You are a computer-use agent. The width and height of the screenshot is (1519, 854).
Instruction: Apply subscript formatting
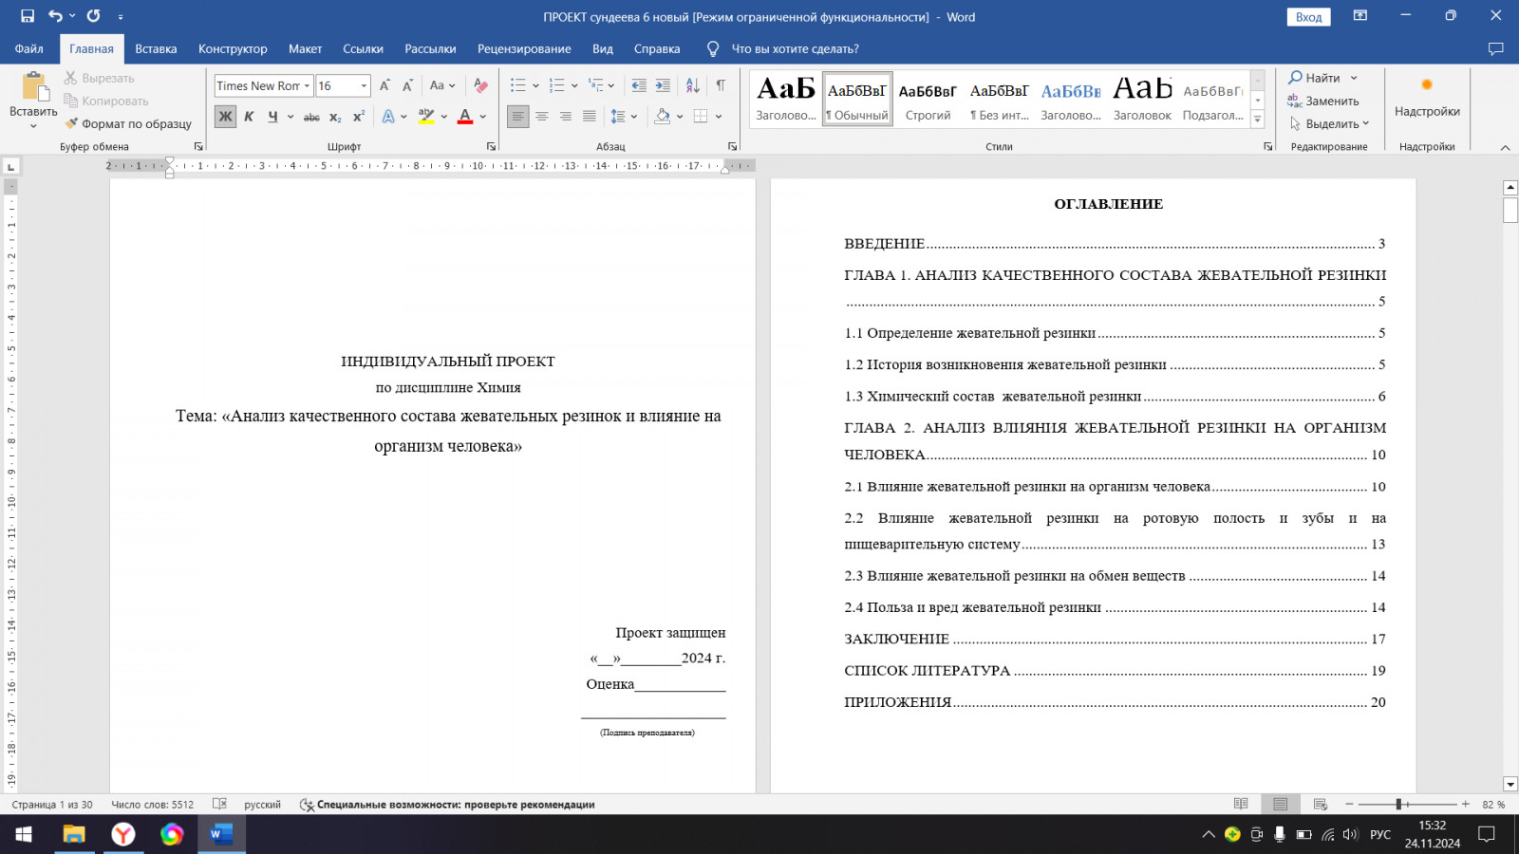[x=335, y=117]
